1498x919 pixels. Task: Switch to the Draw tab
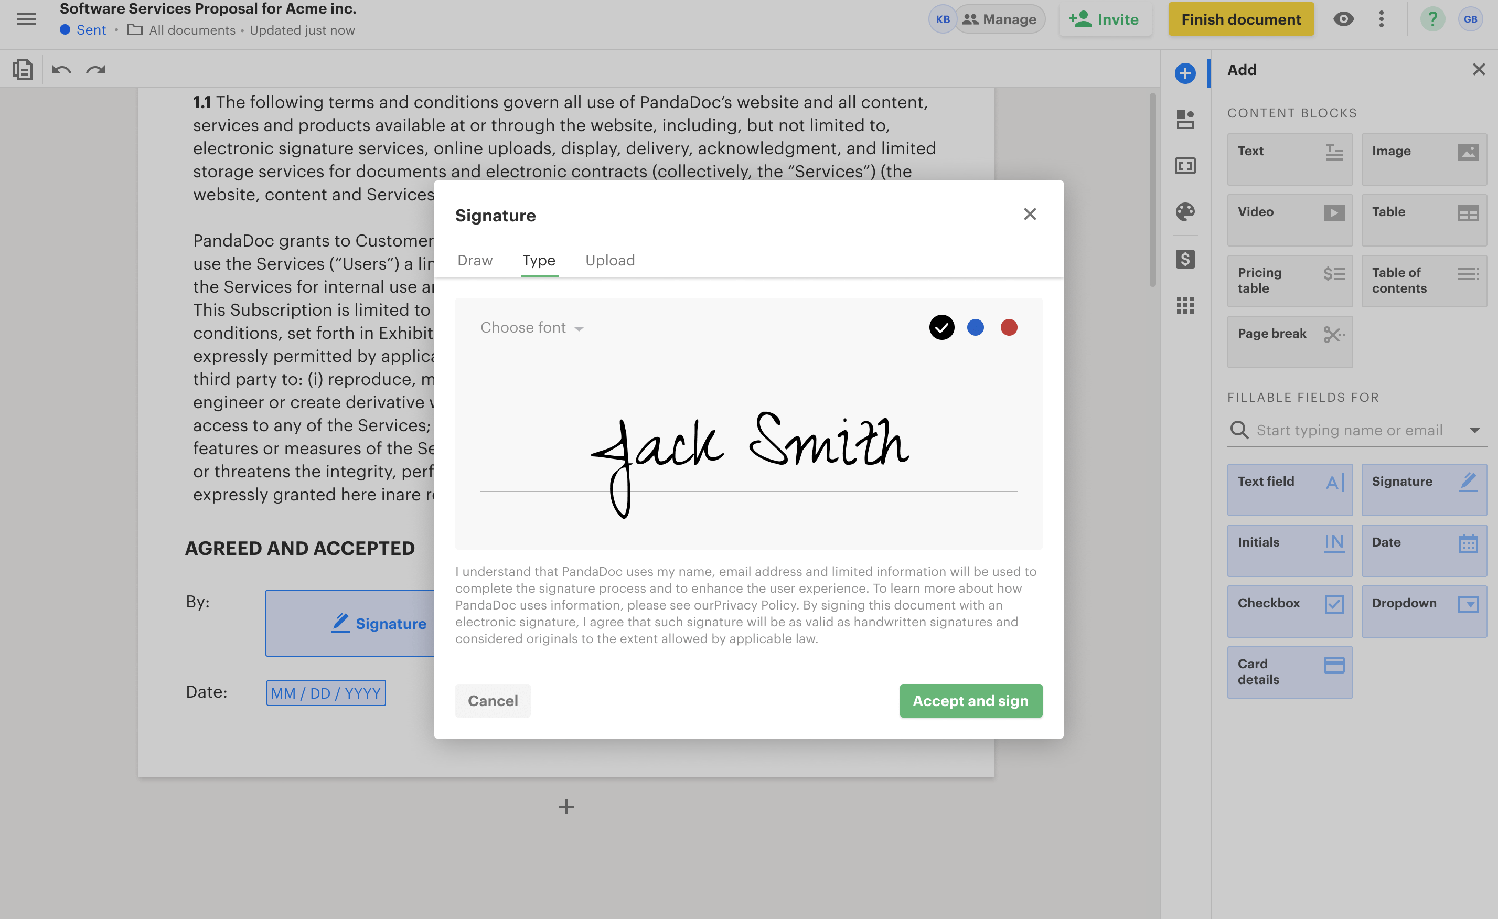(x=475, y=260)
